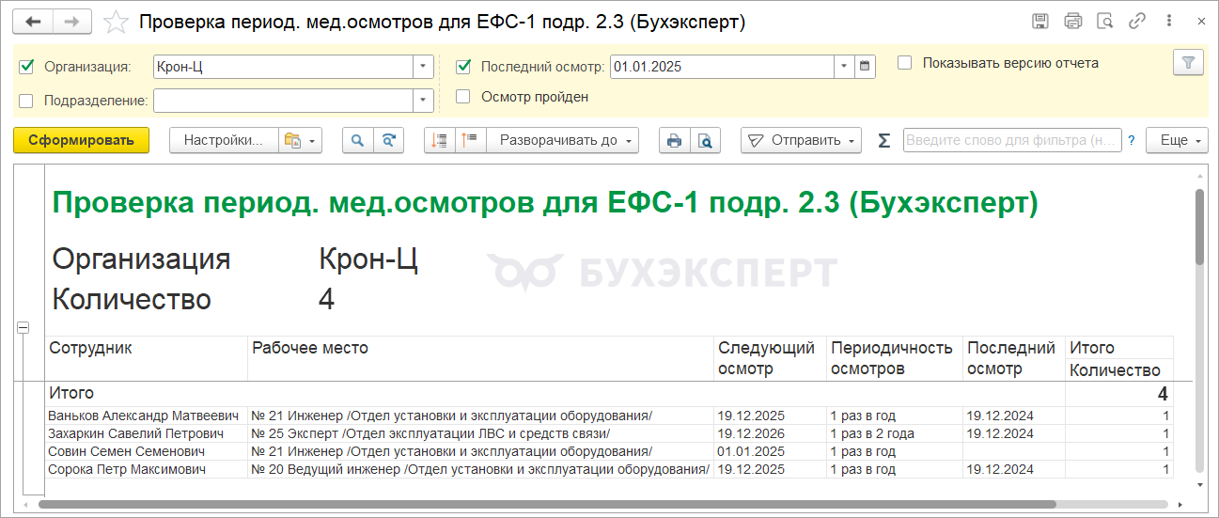Print report using toolbar printer icon

(674, 140)
